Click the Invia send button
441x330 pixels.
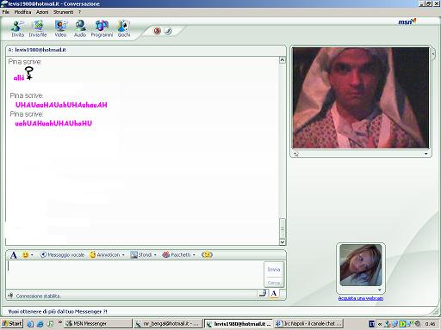tap(274, 269)
